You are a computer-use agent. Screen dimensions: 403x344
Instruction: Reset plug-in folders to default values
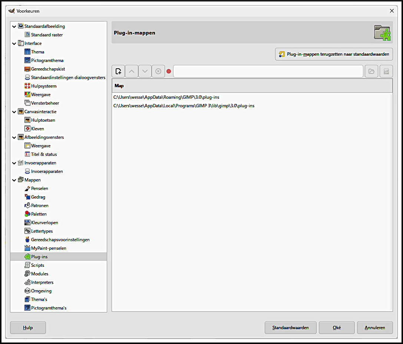point(334,54)
